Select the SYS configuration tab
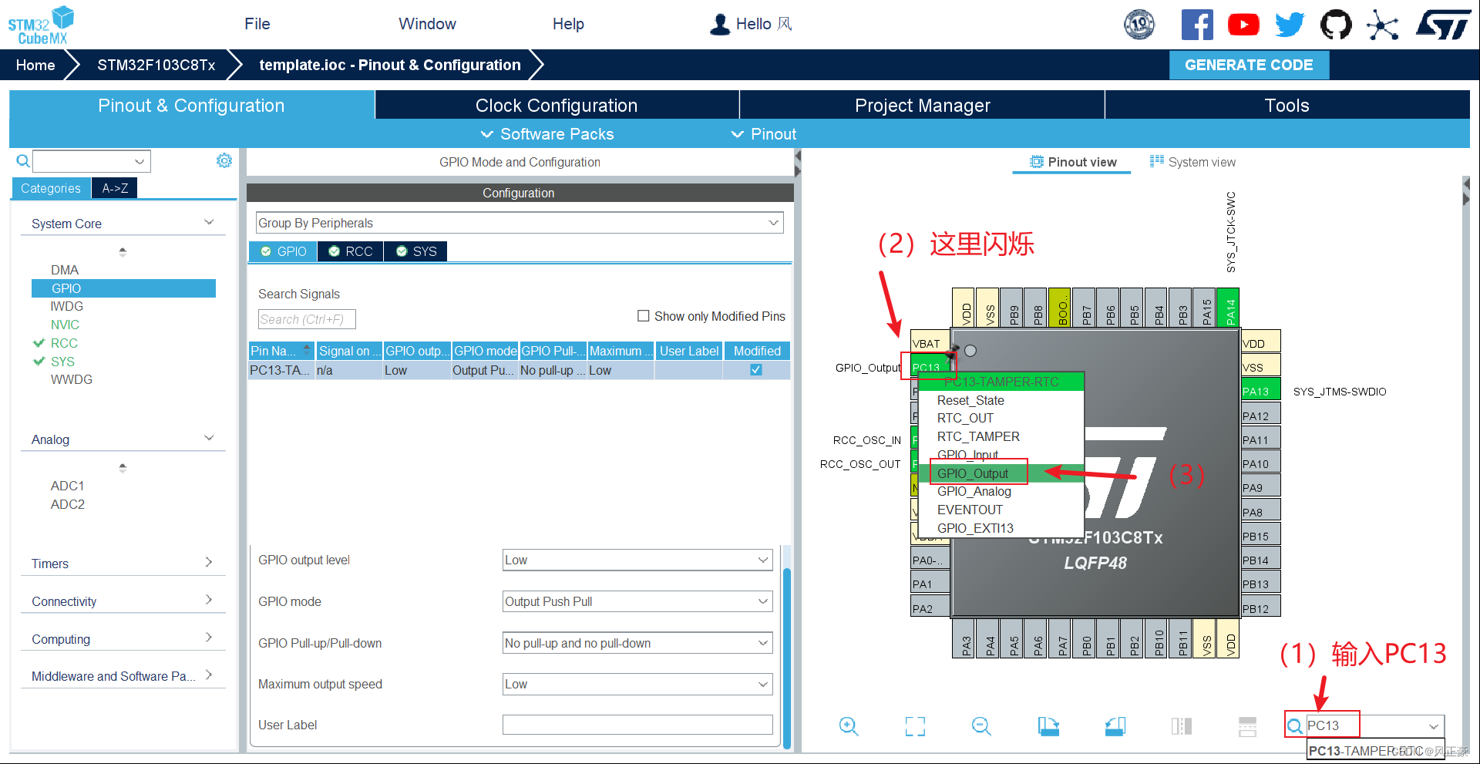 coord(416,251)
